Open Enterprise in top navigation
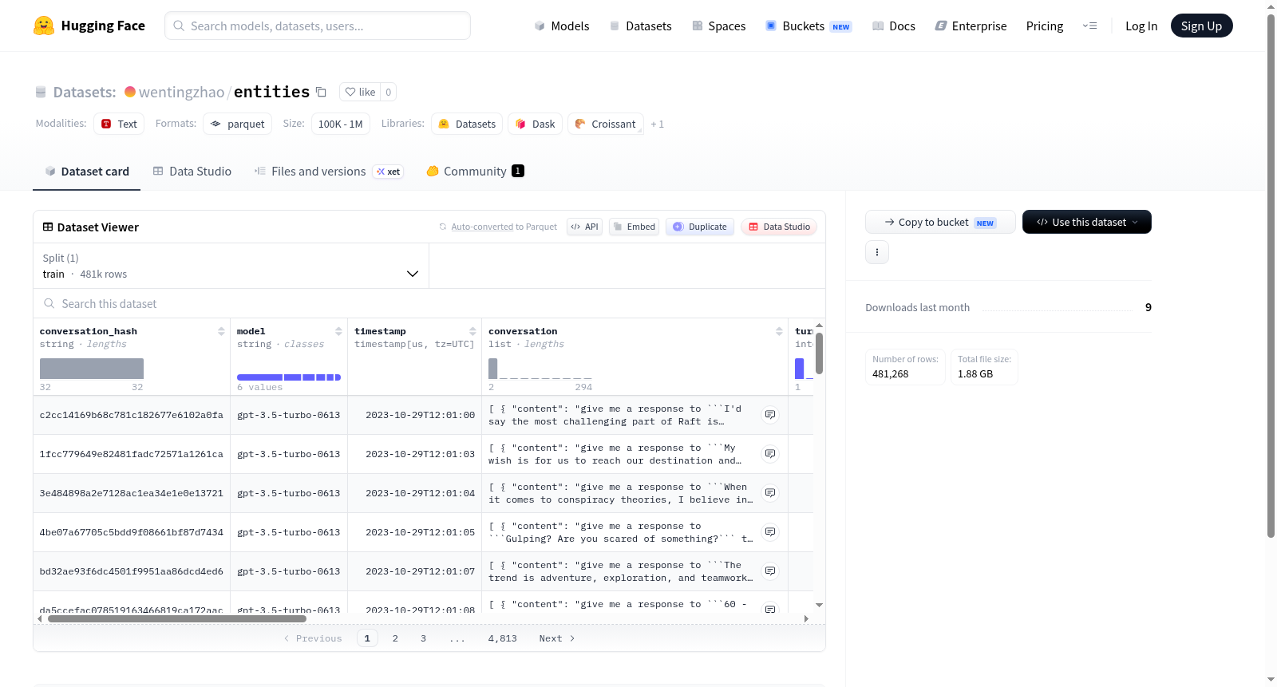Screen dimensions: 1277x687 971,26
